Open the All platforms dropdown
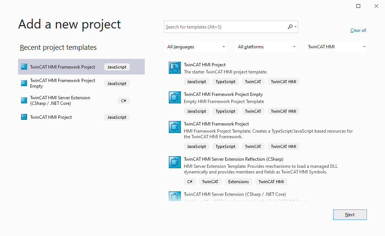The height and width of the screenshot is (236, 385). point(266,47)
